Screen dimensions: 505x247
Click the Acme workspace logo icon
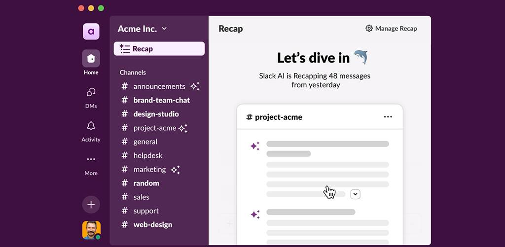click(x=91, y=32)
